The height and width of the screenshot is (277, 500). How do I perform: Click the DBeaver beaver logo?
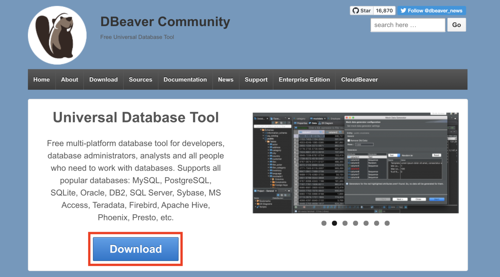pyautogui.click(x=57, y=34)
